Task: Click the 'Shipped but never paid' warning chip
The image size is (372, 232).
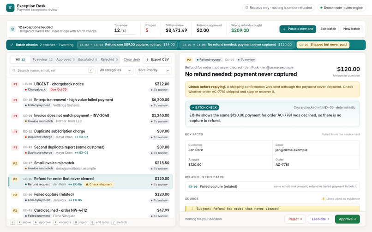Action: coord(323,45)
